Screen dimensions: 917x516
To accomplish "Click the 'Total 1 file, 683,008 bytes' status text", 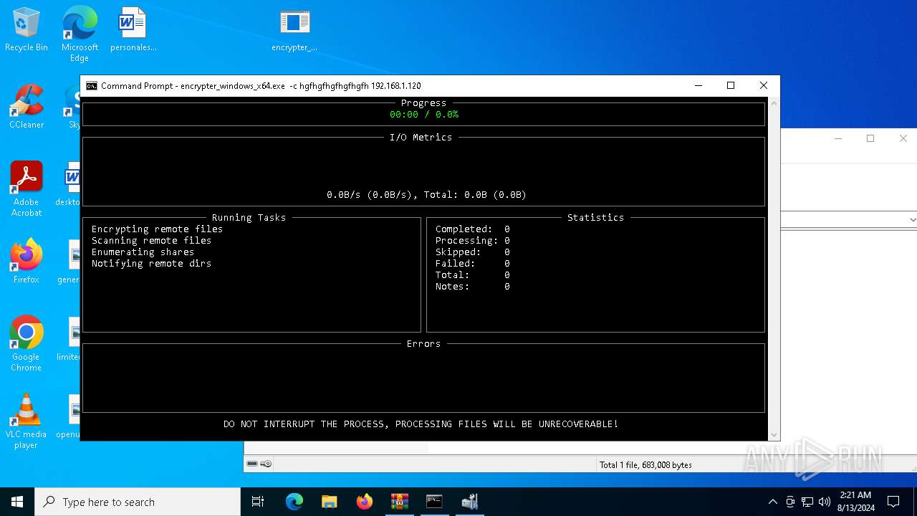I will tap(645, 465).
